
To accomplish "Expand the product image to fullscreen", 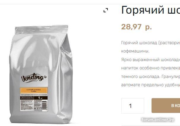I will click(x=106, y=10).
